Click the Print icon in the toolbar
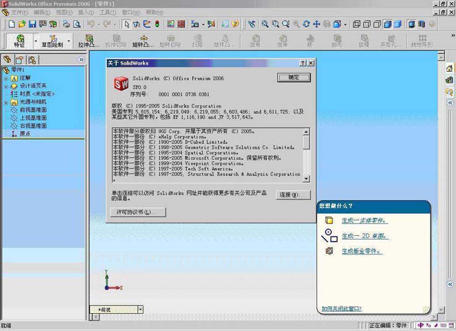The height and width of the screenshot is (331, 456). (67, 24)
